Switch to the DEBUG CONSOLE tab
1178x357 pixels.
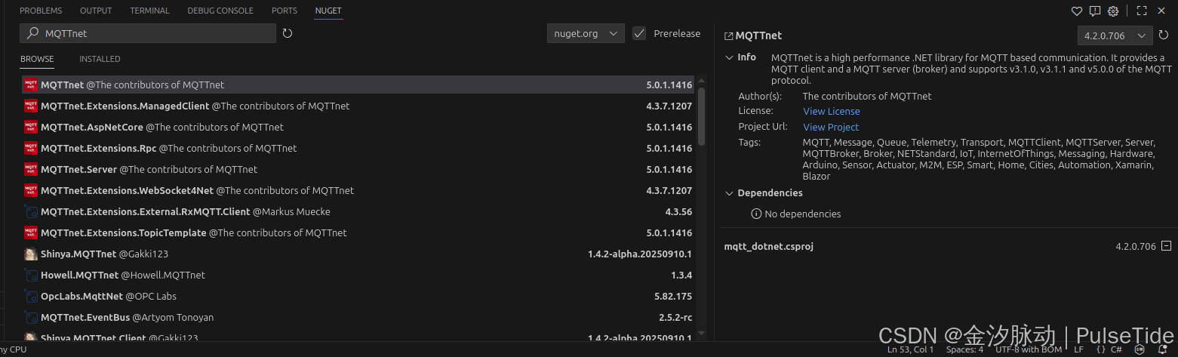click(220, 11)
